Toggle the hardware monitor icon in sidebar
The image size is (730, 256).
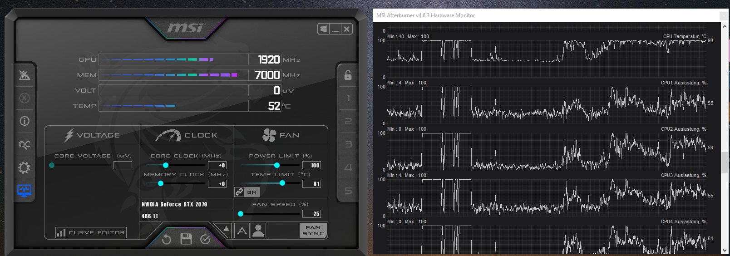(24, 190)
